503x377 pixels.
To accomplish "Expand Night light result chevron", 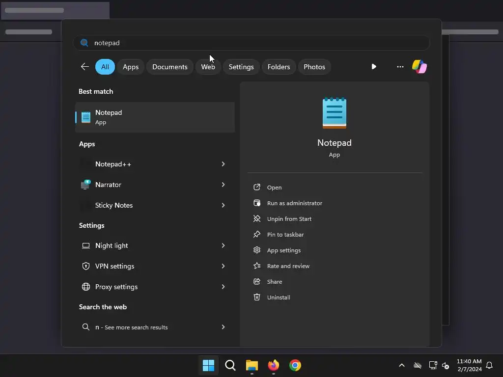I will (x=224, y=245).
